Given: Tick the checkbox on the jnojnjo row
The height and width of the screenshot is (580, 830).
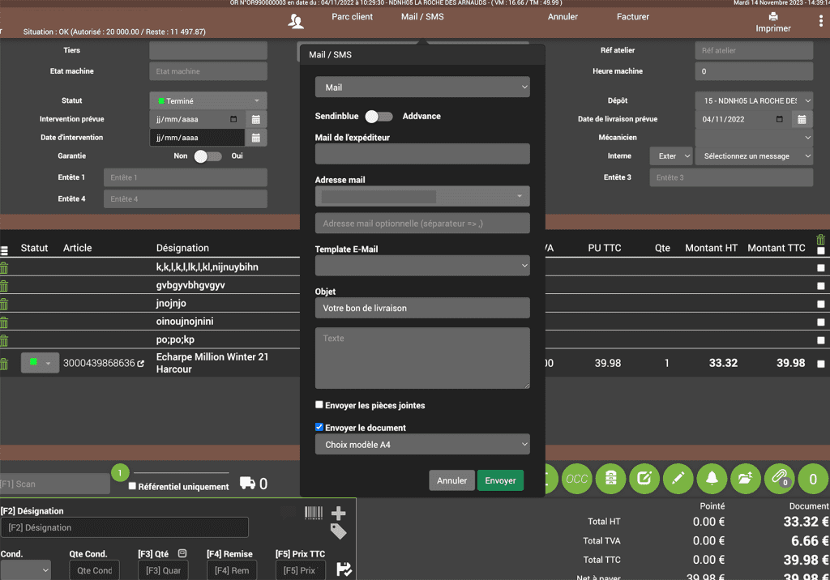Looking at the screenshot, I should 821,305.
